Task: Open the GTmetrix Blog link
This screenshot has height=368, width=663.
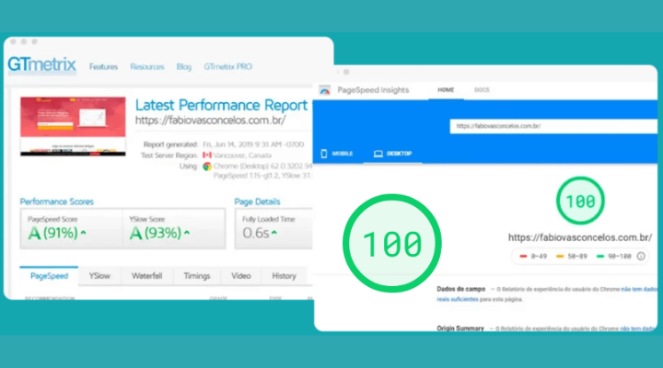Action: (184, 67)
